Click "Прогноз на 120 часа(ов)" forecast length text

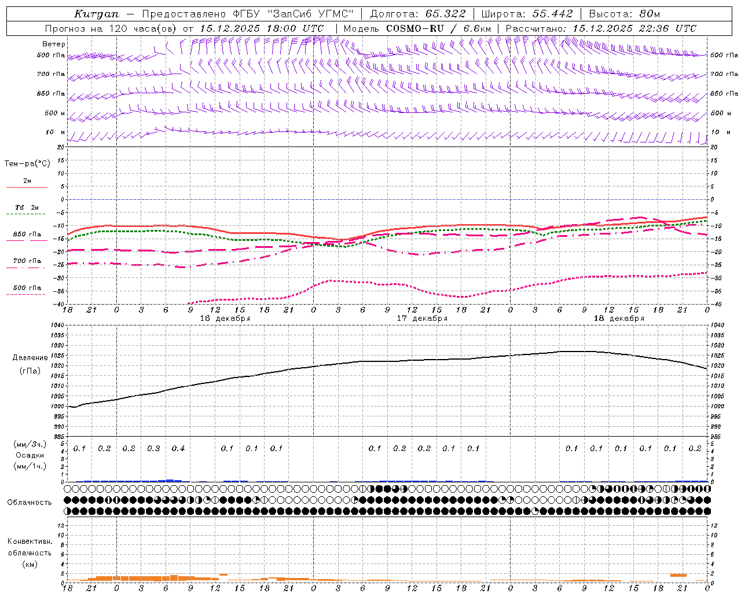coord(112,28)
